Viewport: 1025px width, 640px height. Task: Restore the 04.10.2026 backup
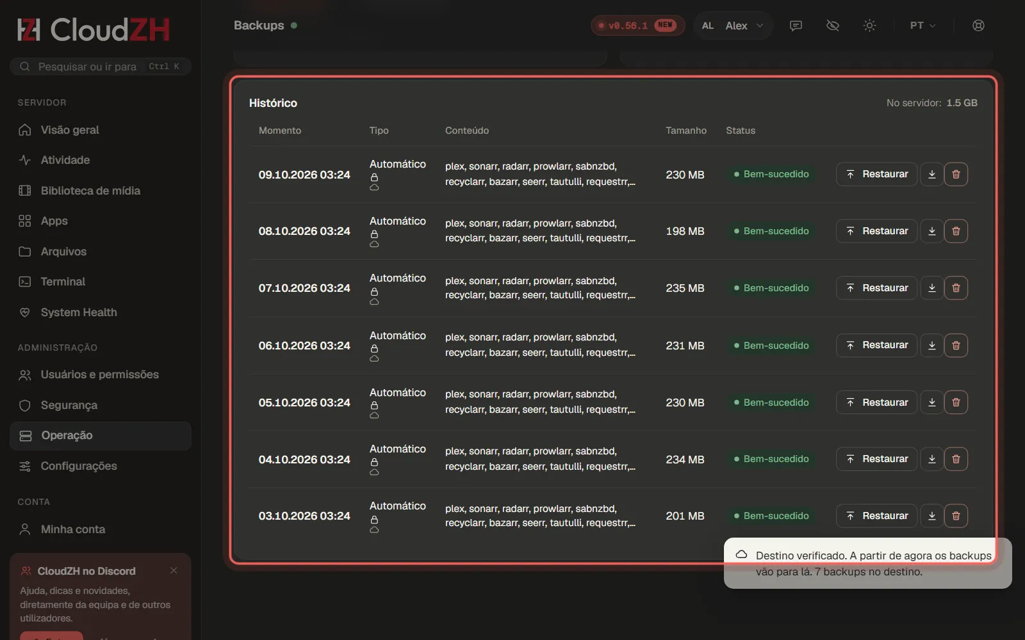click(876, 459)
